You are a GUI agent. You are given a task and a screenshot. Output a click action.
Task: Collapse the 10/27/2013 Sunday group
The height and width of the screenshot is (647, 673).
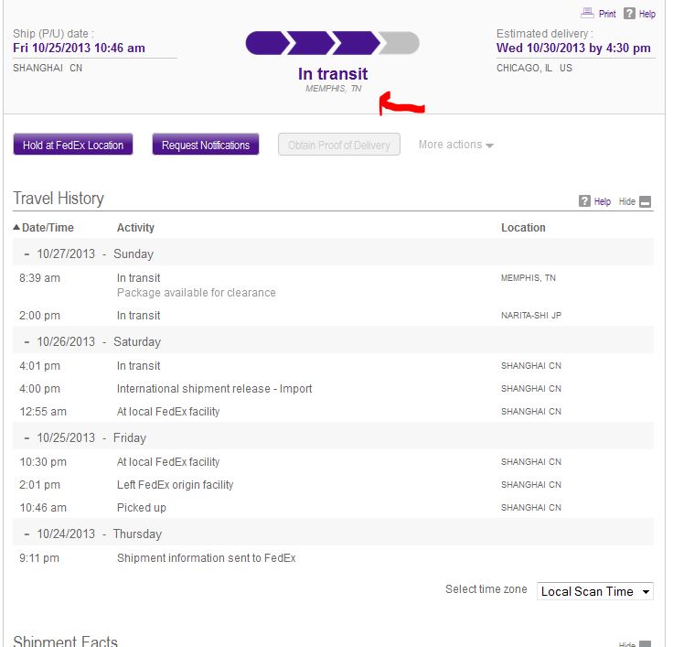(x=27, y=253)
